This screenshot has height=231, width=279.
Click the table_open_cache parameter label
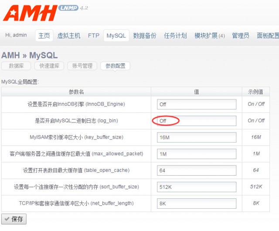click(76, 170)
